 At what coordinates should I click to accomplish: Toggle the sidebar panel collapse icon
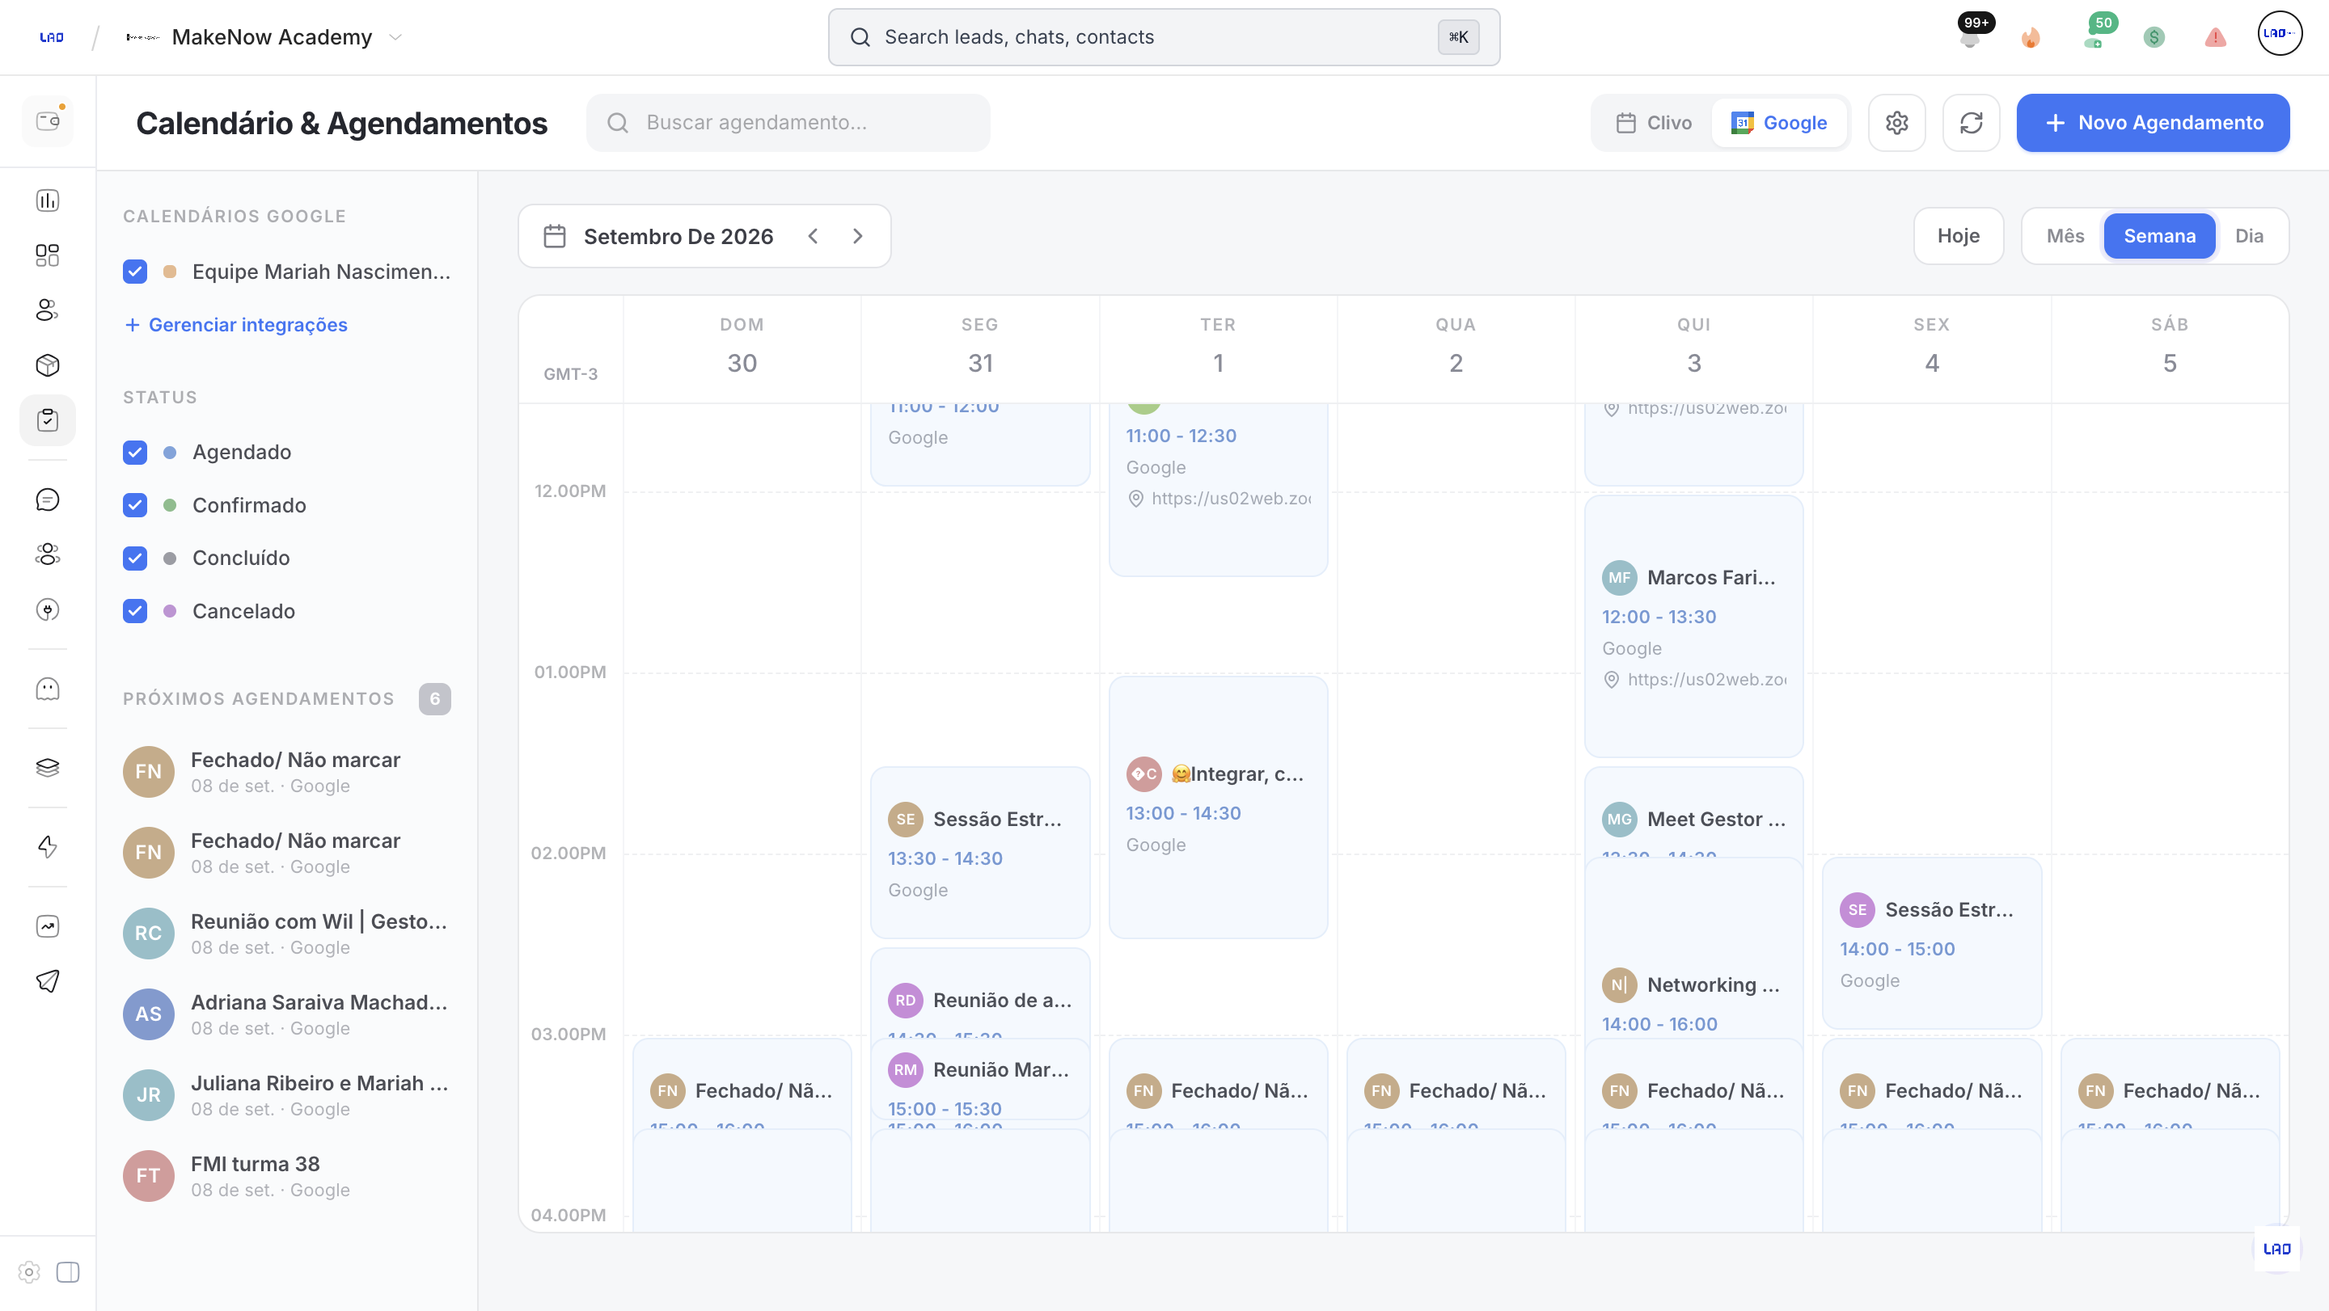click(68, 1272)
